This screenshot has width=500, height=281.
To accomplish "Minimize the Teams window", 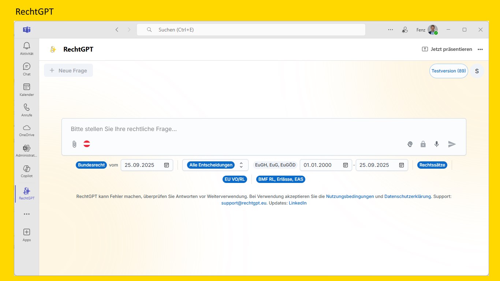I will [x=448, y=30].
